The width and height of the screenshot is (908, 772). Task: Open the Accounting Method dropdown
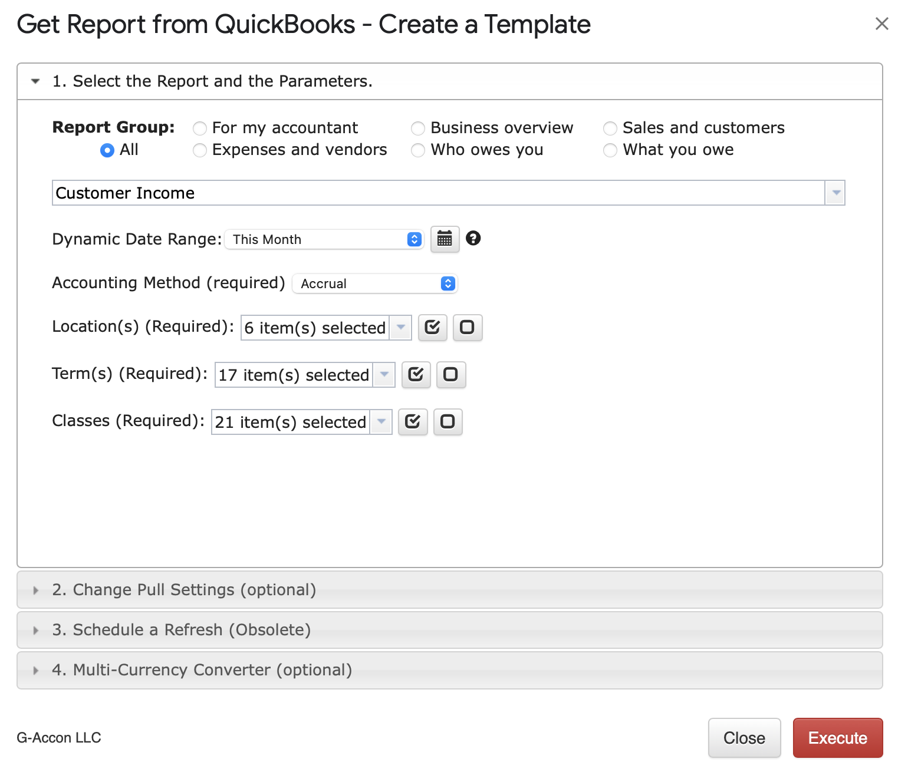coord(374,283)
